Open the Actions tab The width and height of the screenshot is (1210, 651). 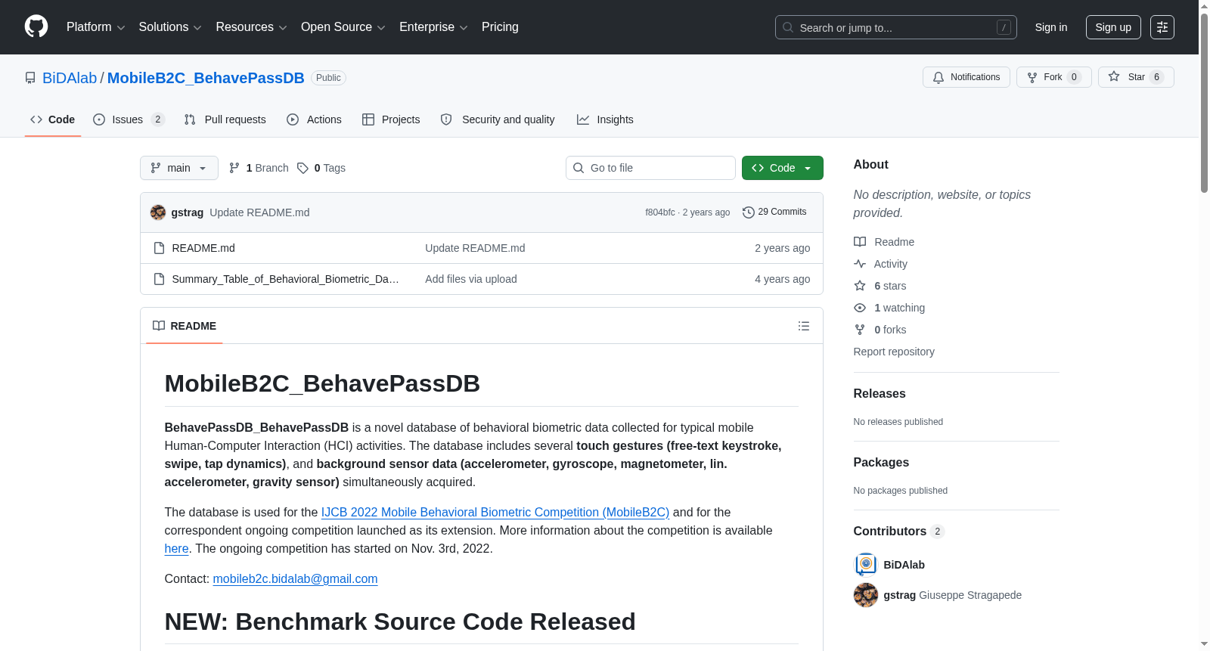pos(315,119)
